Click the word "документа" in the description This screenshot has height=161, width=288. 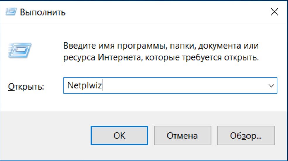pyautogui.click(x=220, y=46)
